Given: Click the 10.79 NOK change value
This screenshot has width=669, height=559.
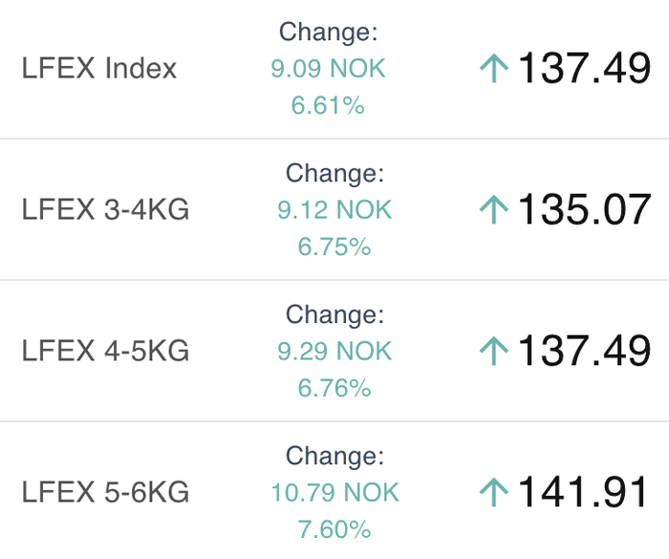Looking at the screenshot, I should pyautogui.click(x=334, y=493).
